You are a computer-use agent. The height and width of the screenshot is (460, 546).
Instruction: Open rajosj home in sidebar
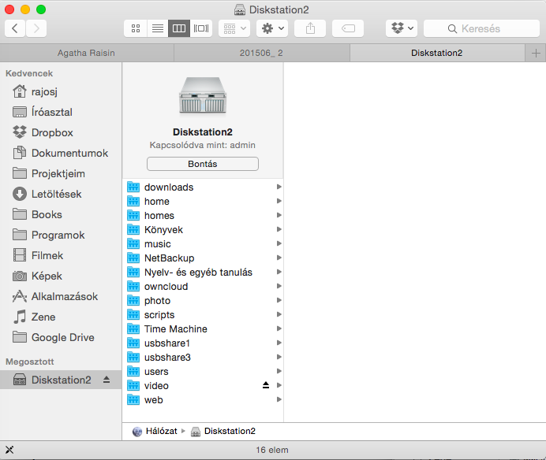[x=61, y=92]
